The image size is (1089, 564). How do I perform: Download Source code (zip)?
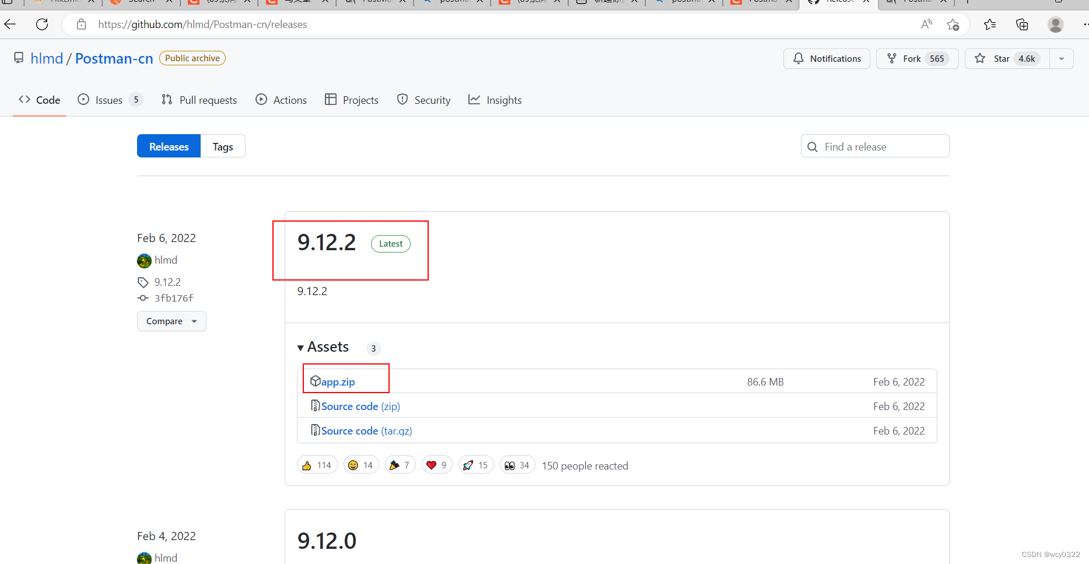point(360,407)
